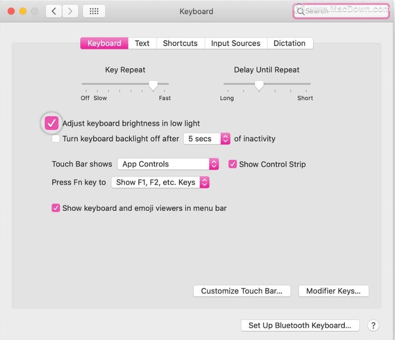Click the Key Repeat slider thumb
Screen dimensions: 395x340
tap(153, 85)
